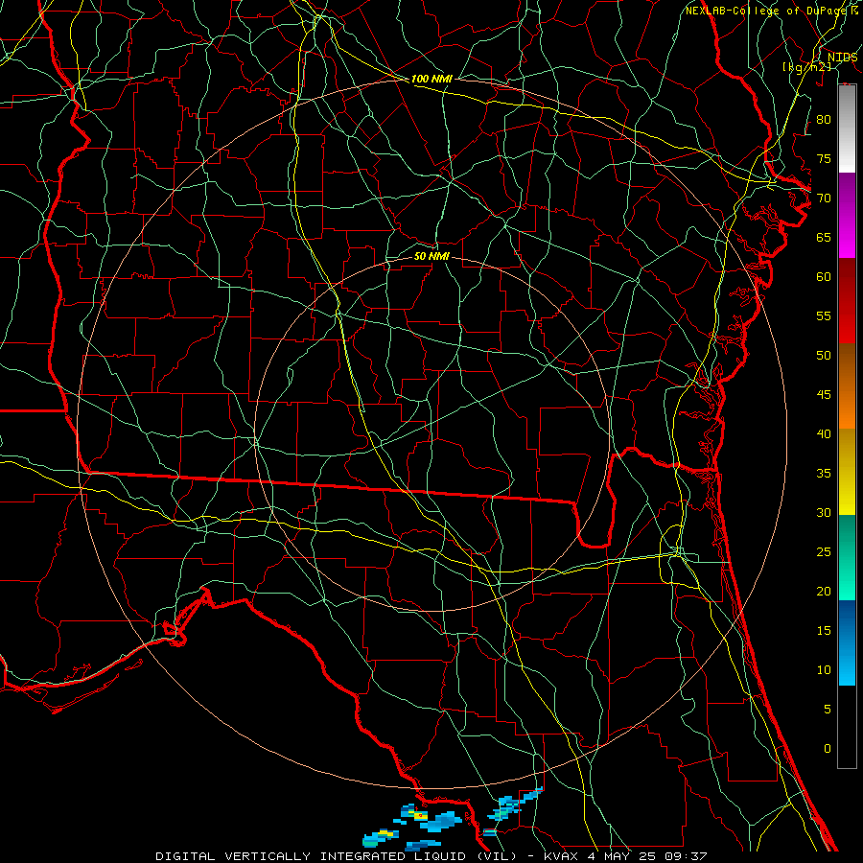Click the NIDS label above the color scale

click(x=842, y=58)
